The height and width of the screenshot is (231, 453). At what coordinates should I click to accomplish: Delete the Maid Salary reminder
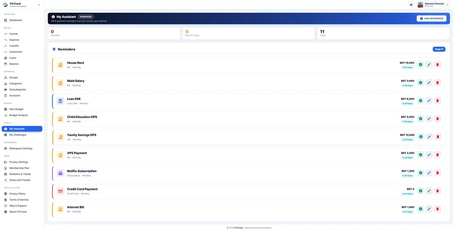point(438,83)
